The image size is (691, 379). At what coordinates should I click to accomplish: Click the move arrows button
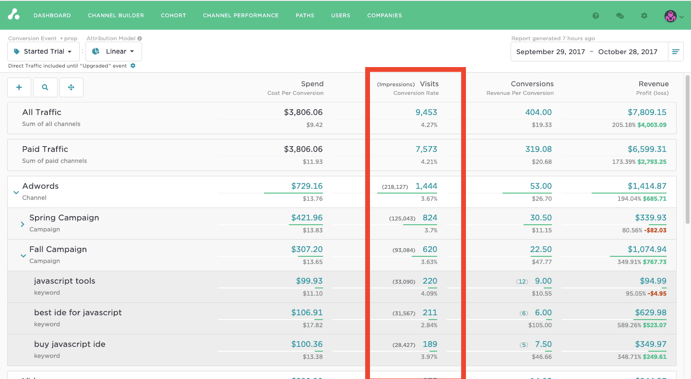(x=71, y=87)
